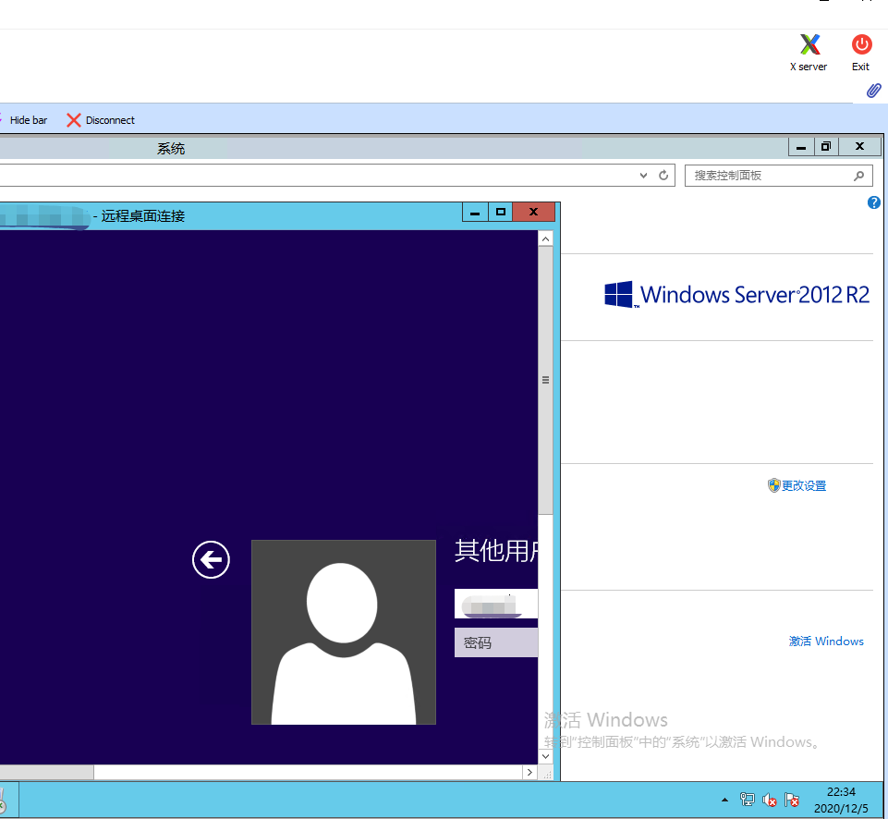Click the horizontal scrollbar thumb
The image size is (888, 819).
pyautogui.click(x=46, y=772)
